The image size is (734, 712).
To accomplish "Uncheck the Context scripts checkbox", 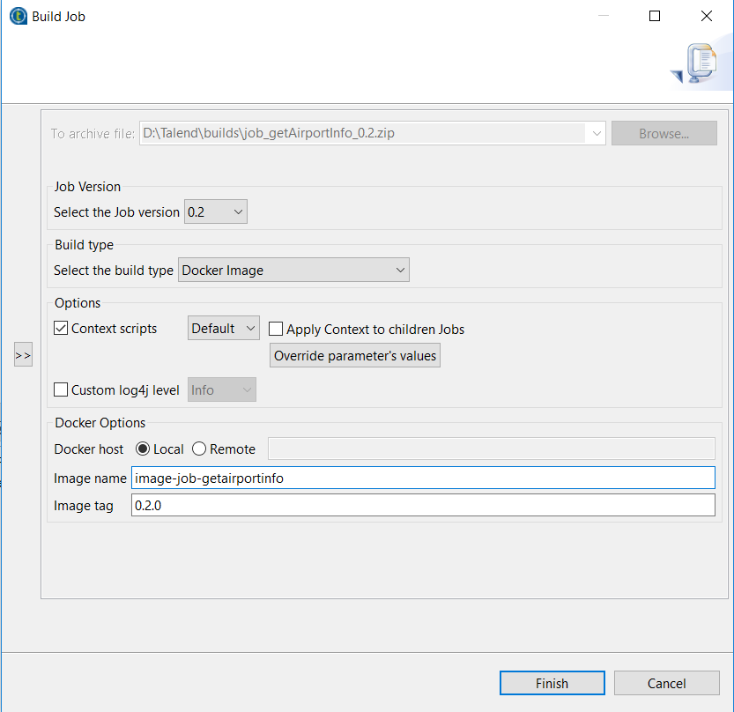I will 61,329.
